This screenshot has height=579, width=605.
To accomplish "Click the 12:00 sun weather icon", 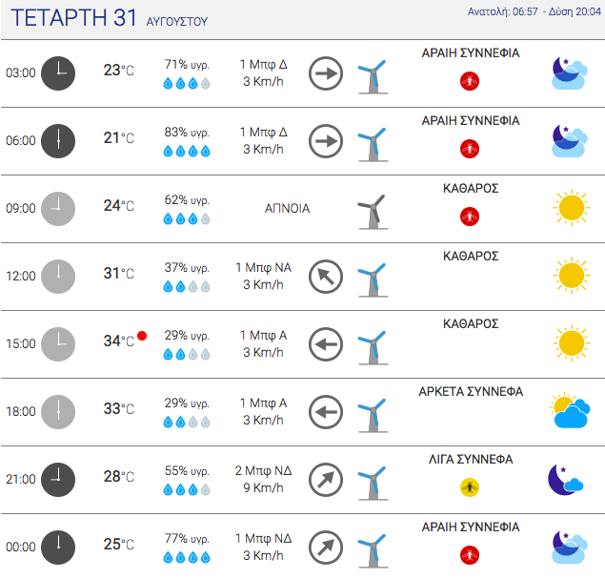I will click(x=572, y=276).
